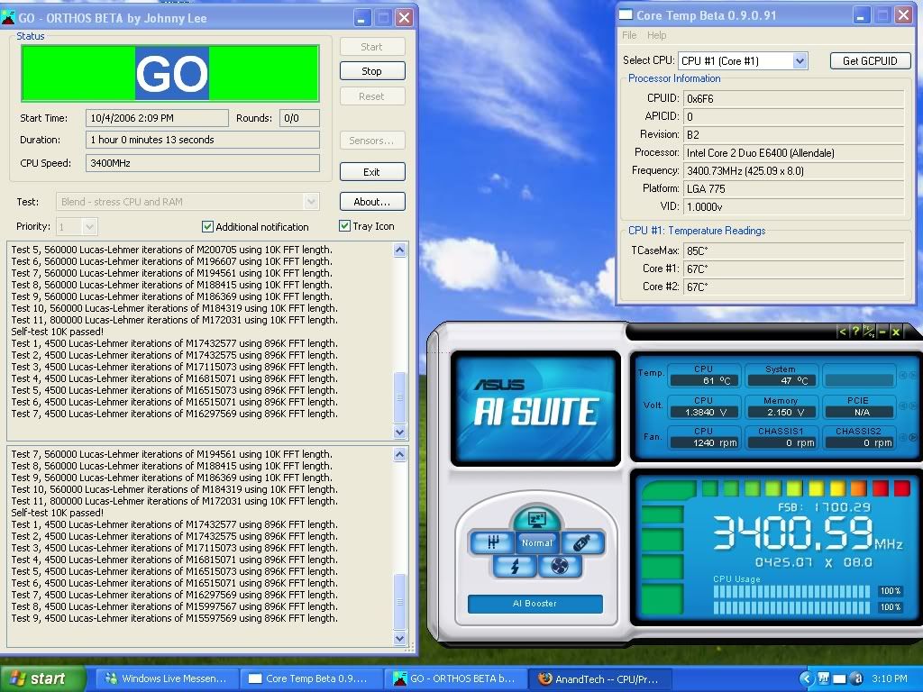
Task: Toggle Celsius/Fahrenheit unit icon in AI Suite
Action: tap(869, 332)
